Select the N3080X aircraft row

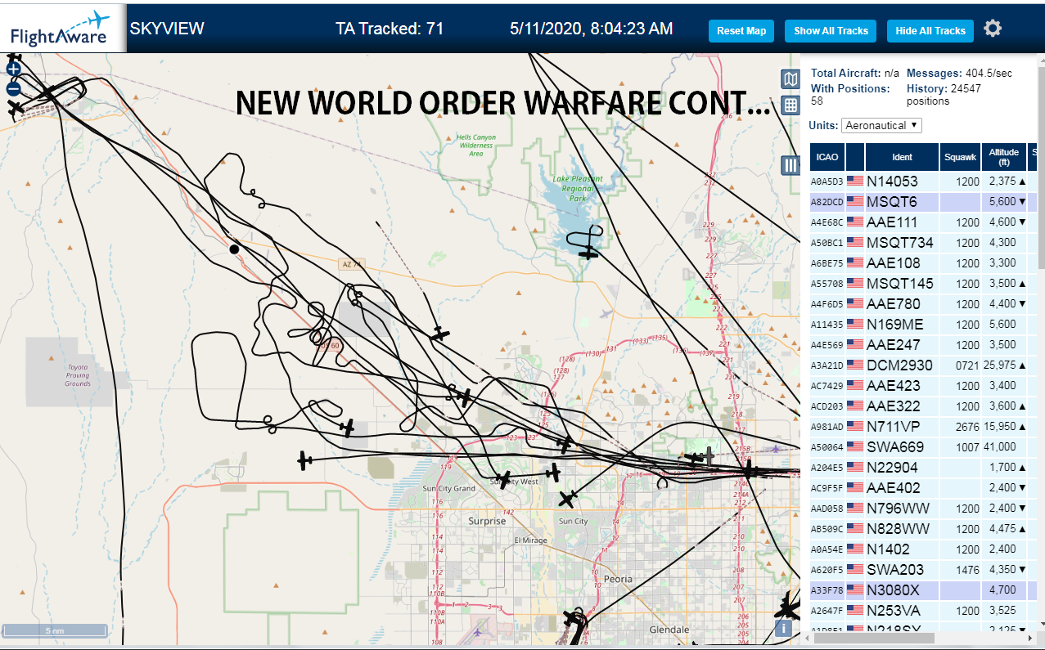(923, 590)
